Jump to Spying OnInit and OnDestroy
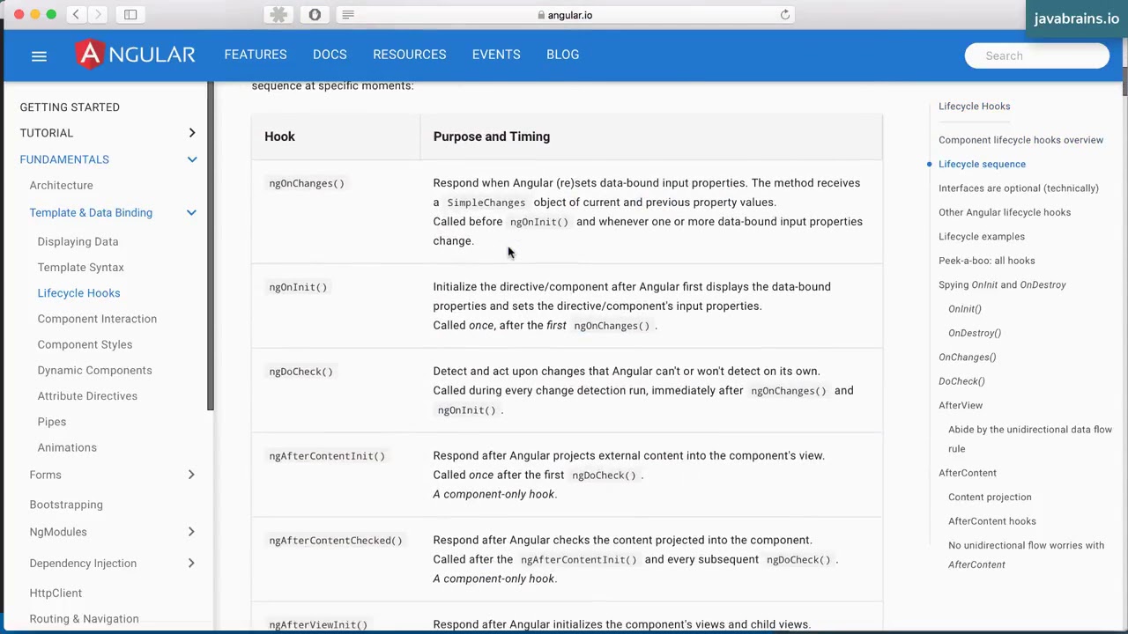Screen dimensions: 1128x634 [x=1002, y=284]
